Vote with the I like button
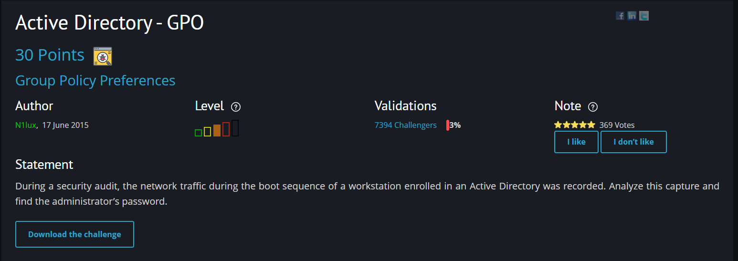The width and height of the screenshot is (738, 261). pyautogui.click(x=576, y=142)
